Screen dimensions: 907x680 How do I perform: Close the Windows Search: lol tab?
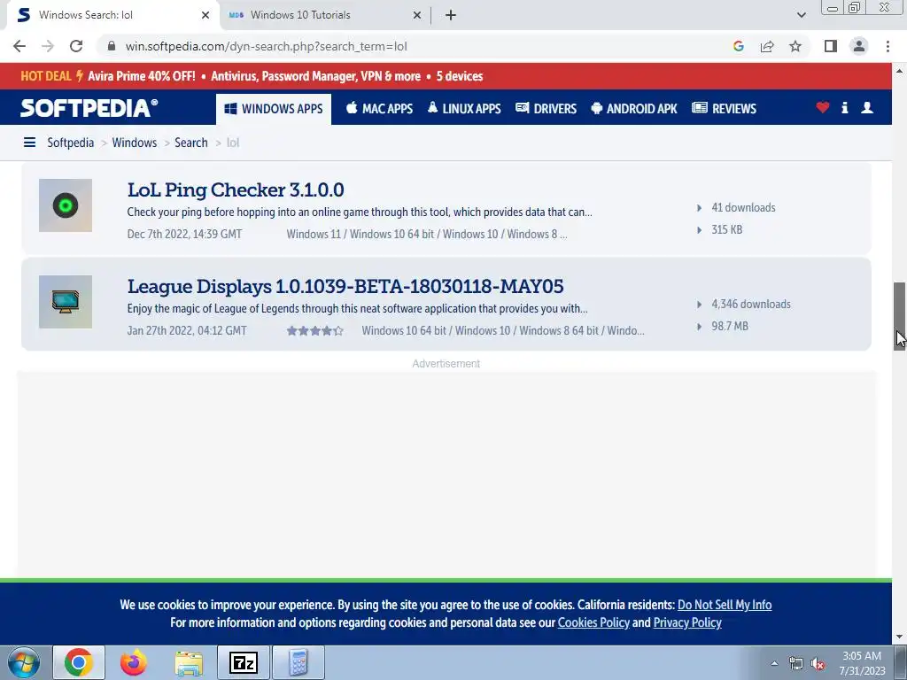(x=205, y=15)
